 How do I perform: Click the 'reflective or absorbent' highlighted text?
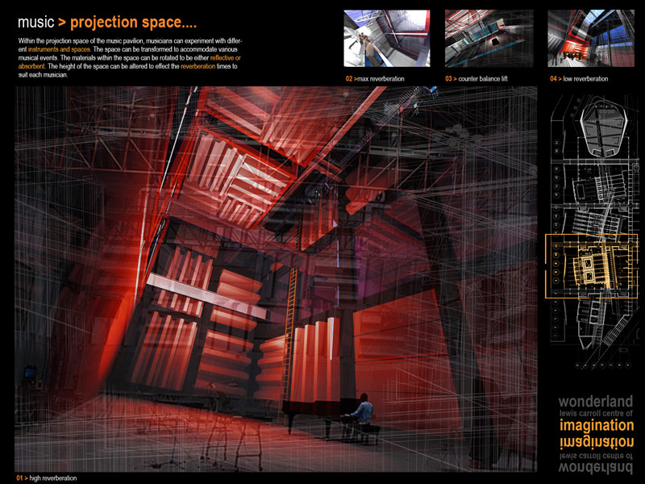coord(228,58)
